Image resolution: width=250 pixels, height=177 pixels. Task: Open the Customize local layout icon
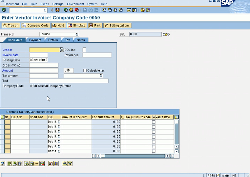pyautogui.click(x=148, y=10)
